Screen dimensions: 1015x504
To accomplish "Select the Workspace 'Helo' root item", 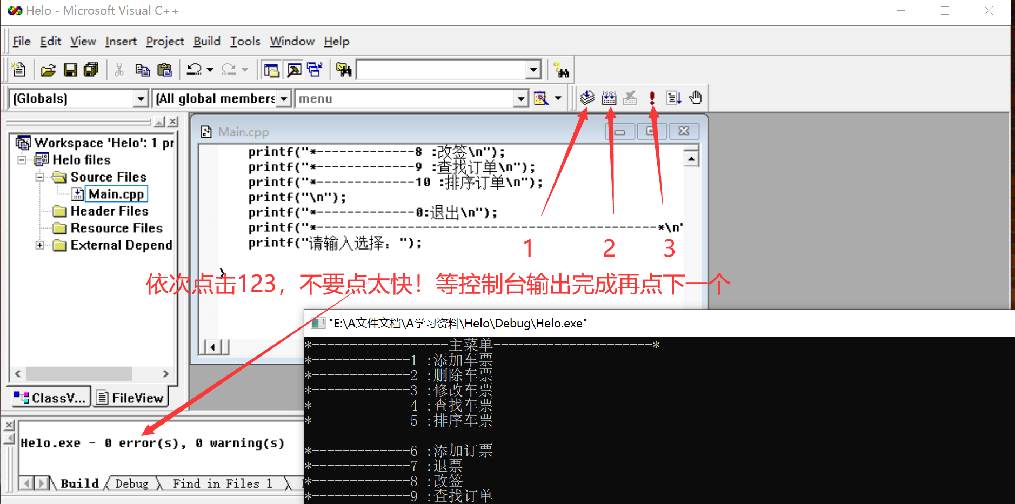I will 104,143.
